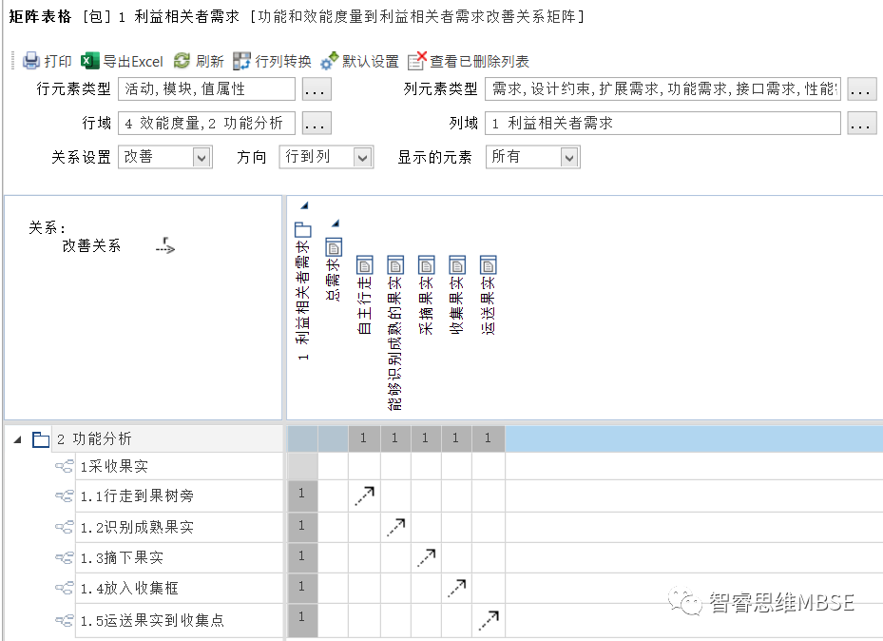This screenshot has height=641, width=883.
Task: Click the ... button next to 行域
Action: pos(316,123)
